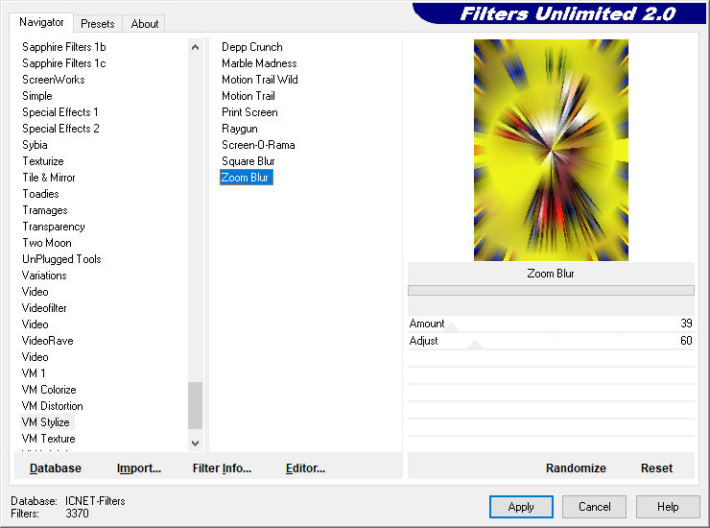710x528 pixels.
Task: Select the Tramages category
Action: pyautogui.click(x=45, y=210)
